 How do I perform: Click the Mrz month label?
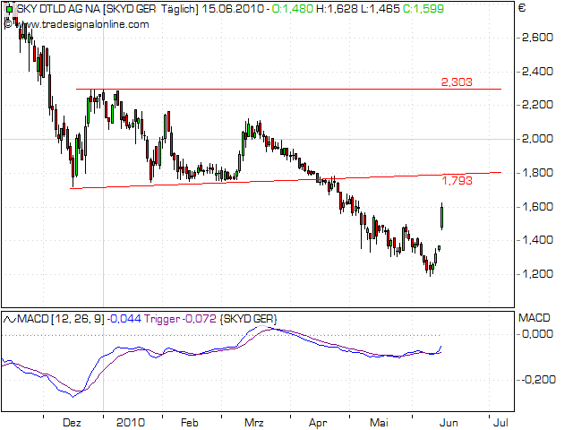(x=254, y=423)
